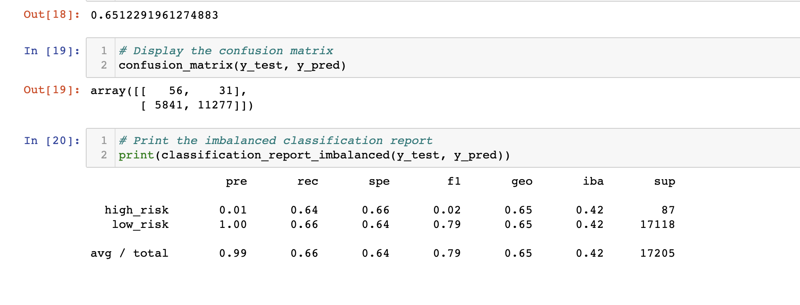800x305 pixels.
Task: Click the low_risk row label
Action: [x=140, y=225]
